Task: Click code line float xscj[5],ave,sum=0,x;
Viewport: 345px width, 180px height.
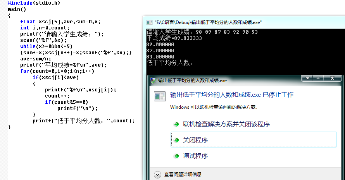Action: pos(60,22)
